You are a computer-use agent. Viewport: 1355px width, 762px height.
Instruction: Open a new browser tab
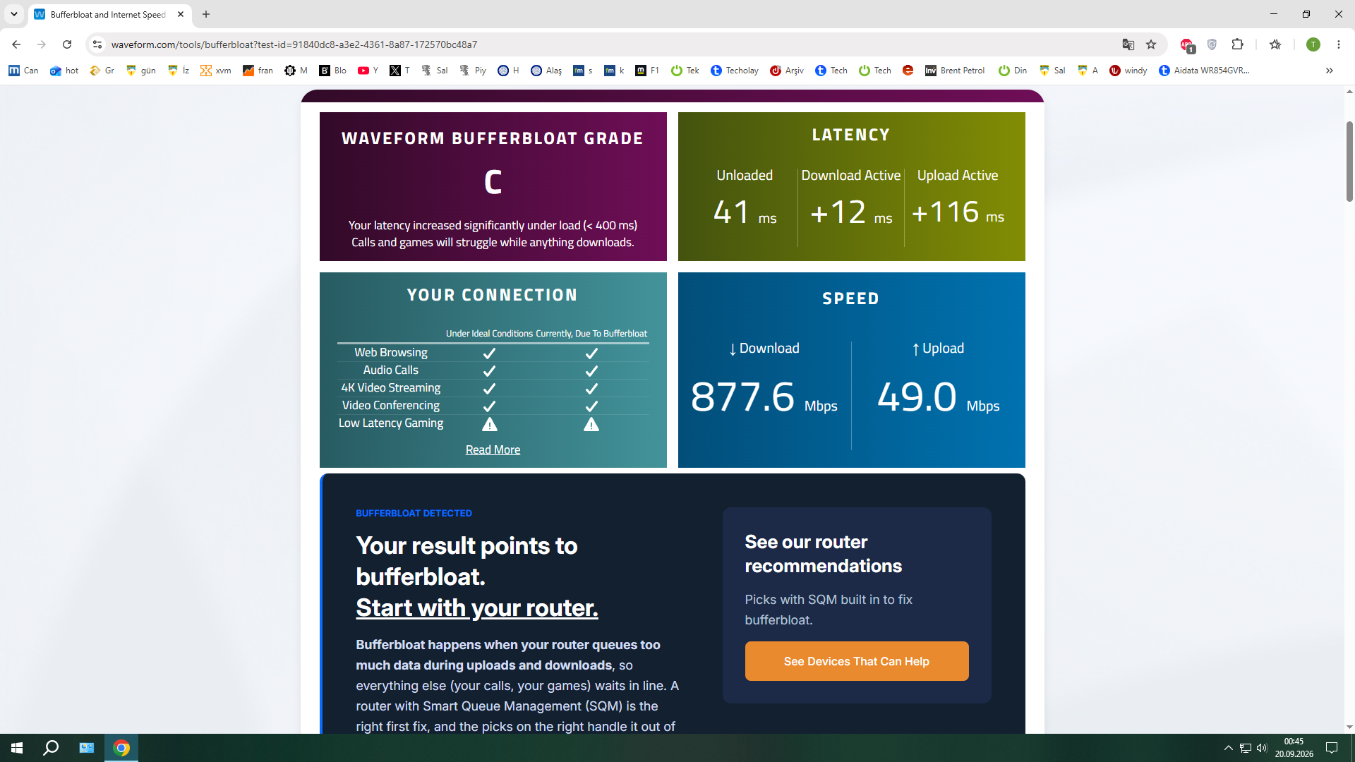[206, 14]
